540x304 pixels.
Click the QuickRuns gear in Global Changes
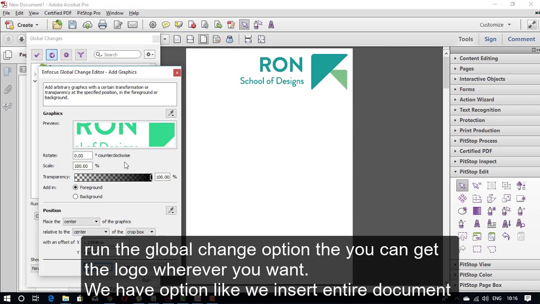coord(66,54)
